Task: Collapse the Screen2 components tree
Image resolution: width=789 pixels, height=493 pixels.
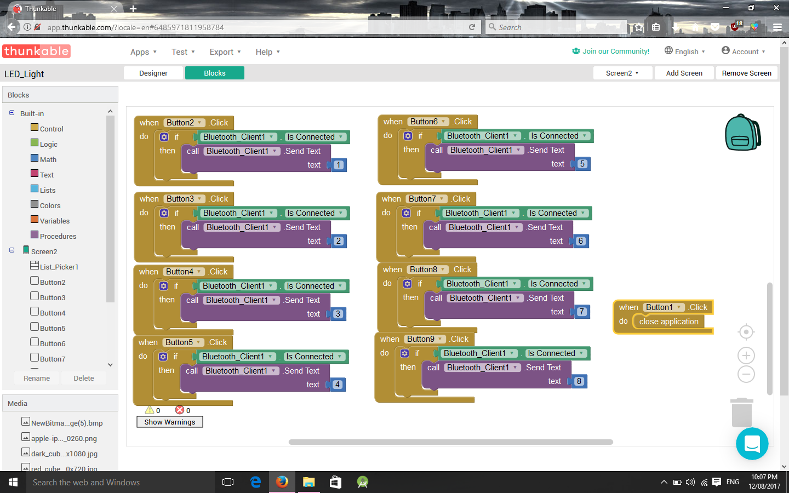Action: pyautogui.click(x=12, y=250)
